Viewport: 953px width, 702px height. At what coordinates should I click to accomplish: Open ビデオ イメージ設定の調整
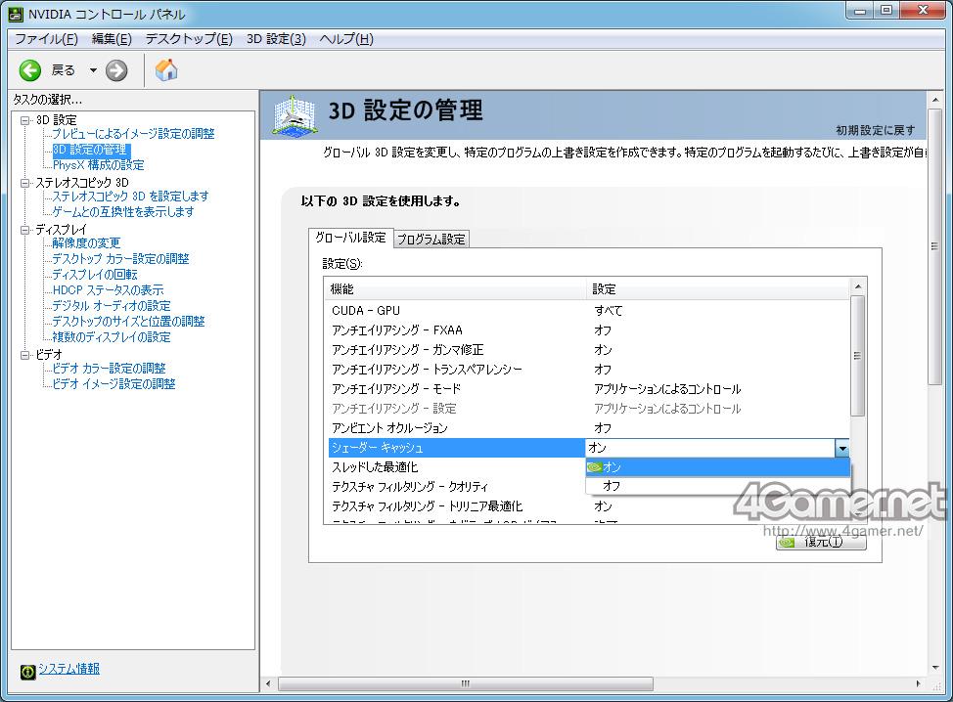pyautogui.click(x=113, y=384)
